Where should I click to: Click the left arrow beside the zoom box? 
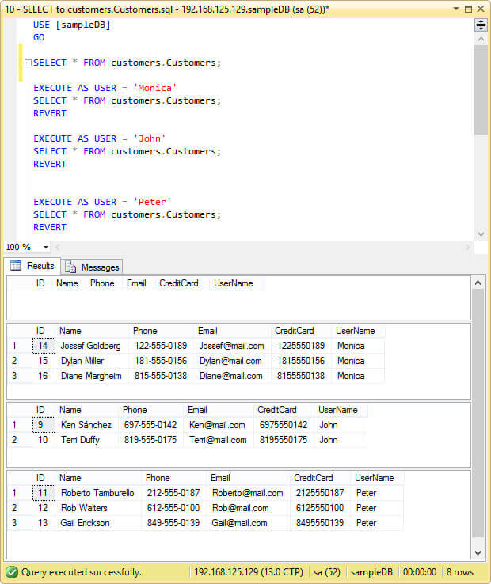pos(58,247)
